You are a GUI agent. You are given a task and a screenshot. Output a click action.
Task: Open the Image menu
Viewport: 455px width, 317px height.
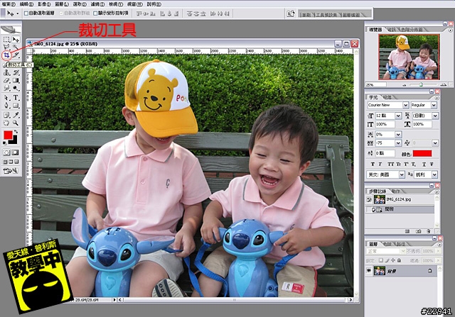pyautogui.click(x=44, y=4)
